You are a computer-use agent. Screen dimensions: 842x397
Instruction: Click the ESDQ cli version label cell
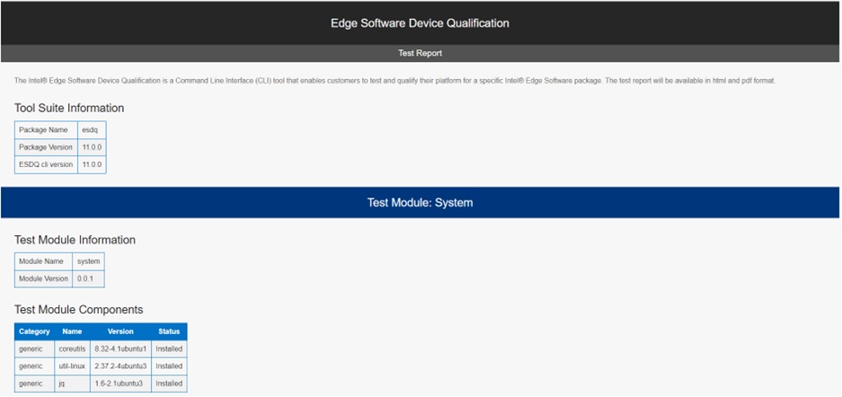pos(46,164)
